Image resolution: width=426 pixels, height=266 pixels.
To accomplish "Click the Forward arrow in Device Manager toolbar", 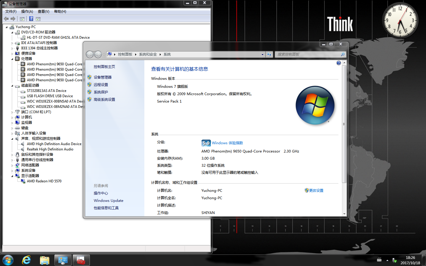I will click(13, 19).
